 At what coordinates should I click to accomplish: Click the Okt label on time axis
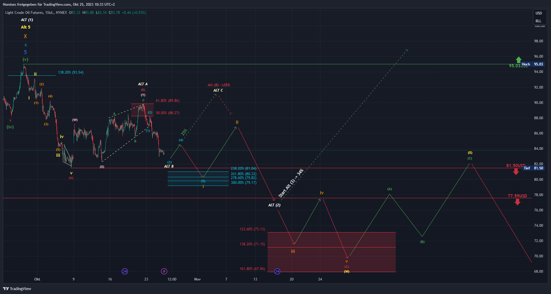pos(37,279)
